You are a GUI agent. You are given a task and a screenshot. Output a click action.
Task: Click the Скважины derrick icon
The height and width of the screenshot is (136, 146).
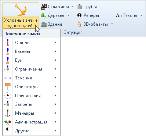[x=44, y=7]
